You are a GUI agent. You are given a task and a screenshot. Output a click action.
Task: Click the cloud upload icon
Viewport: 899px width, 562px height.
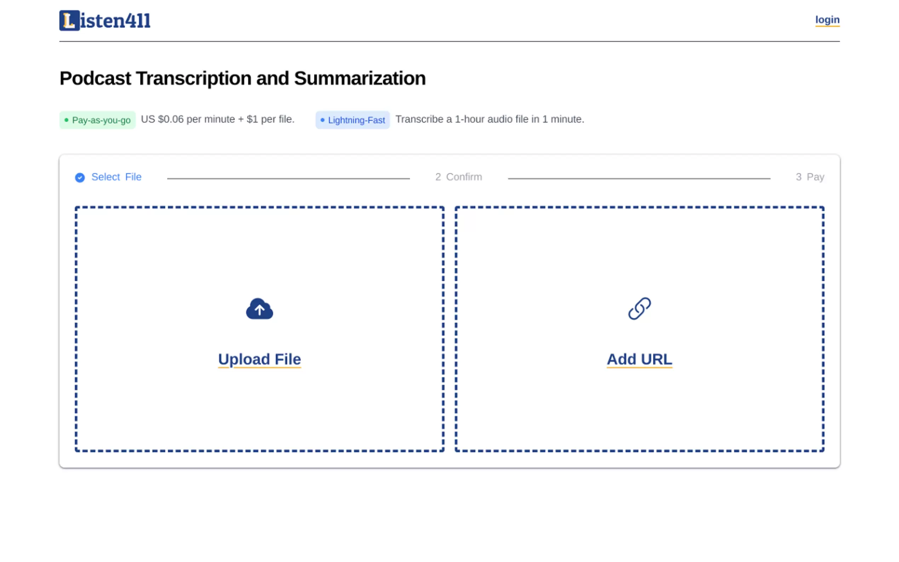tap(259, 309)
